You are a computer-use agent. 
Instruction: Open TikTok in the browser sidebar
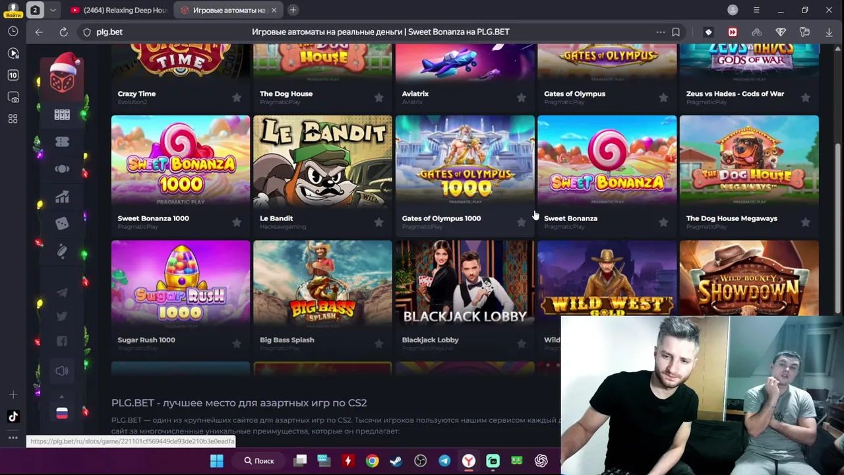coord(13,416)
